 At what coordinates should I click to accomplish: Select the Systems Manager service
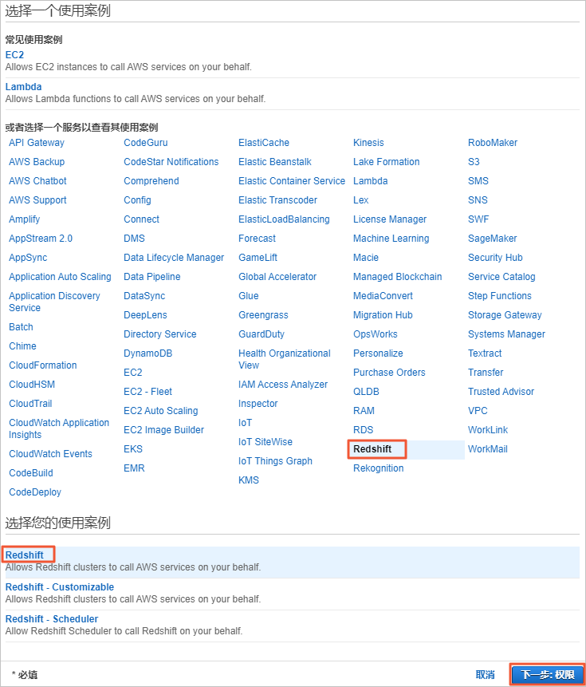point(507,334)
